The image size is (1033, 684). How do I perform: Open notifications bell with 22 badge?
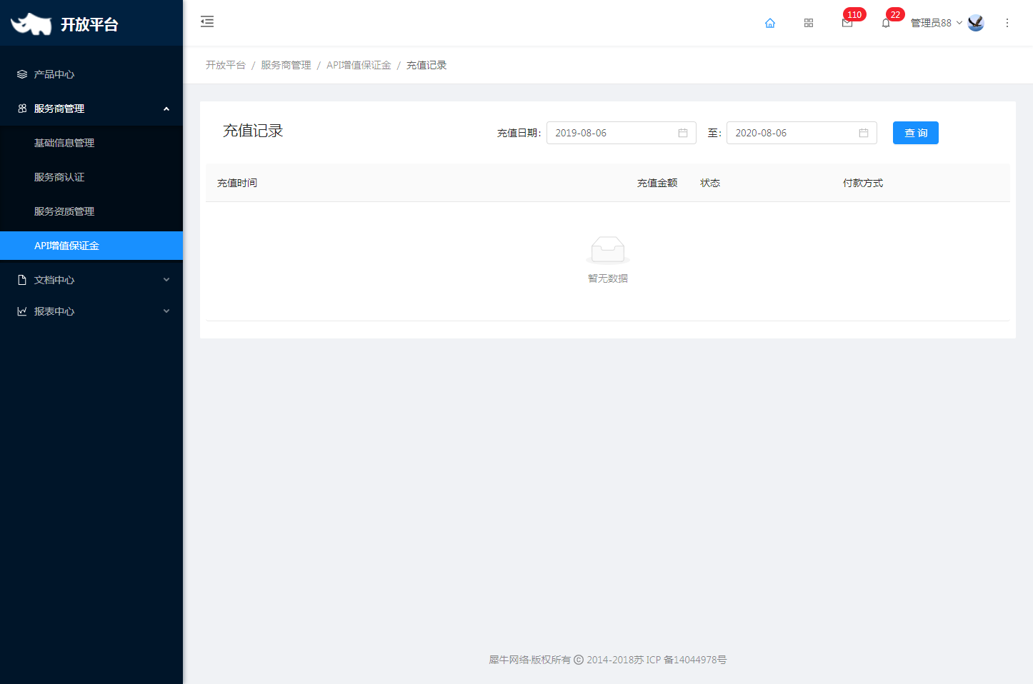click(886, 23)
